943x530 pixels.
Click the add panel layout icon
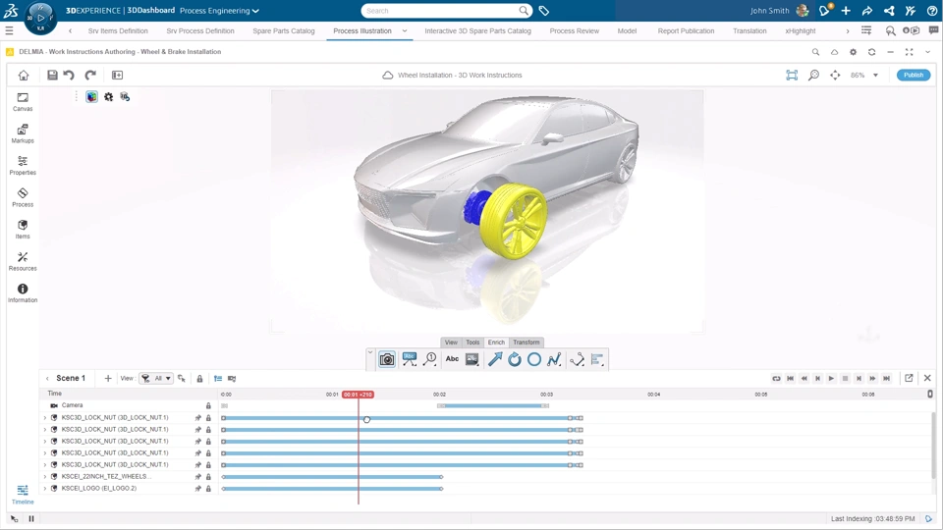(x=117, y=76)
